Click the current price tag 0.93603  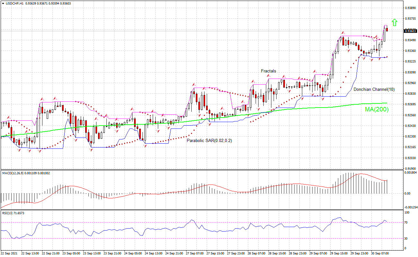pyautogui.click(x=410, y=31)
